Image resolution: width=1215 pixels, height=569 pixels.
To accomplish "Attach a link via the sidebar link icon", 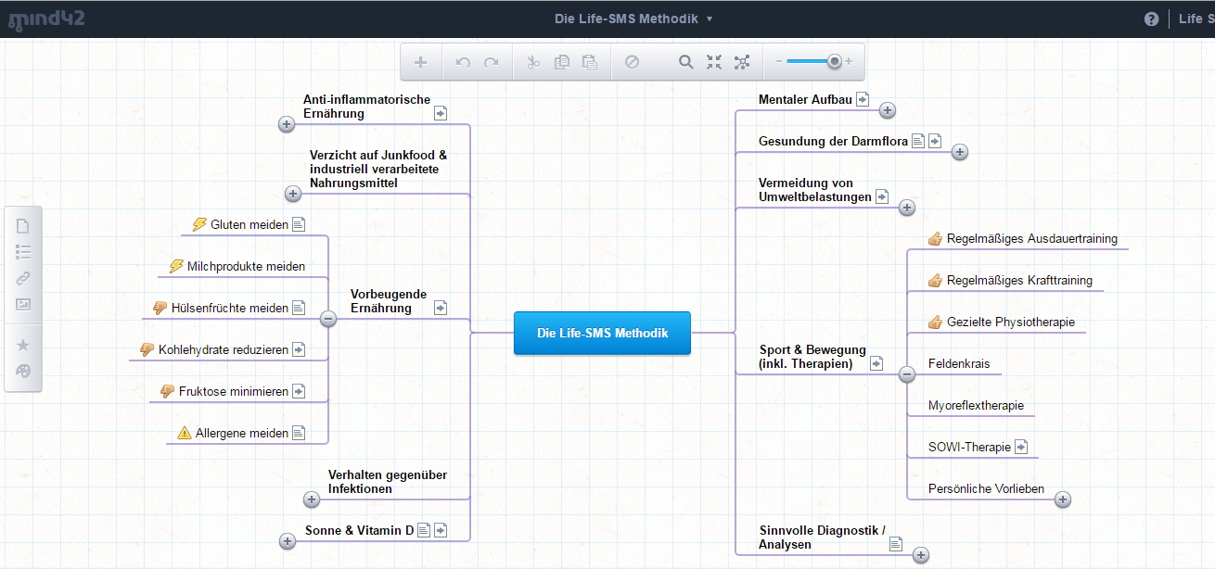I will click(x=22, y=278).
